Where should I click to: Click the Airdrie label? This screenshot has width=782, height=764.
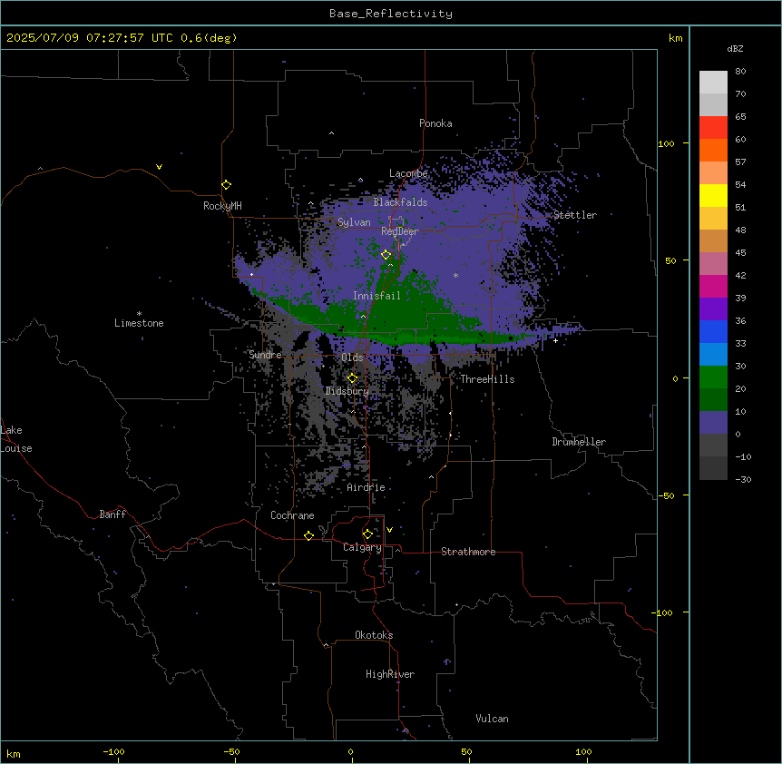pyautogui.click(x=367, y=487)
